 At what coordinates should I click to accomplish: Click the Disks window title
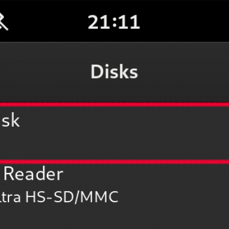click(114, 72)
